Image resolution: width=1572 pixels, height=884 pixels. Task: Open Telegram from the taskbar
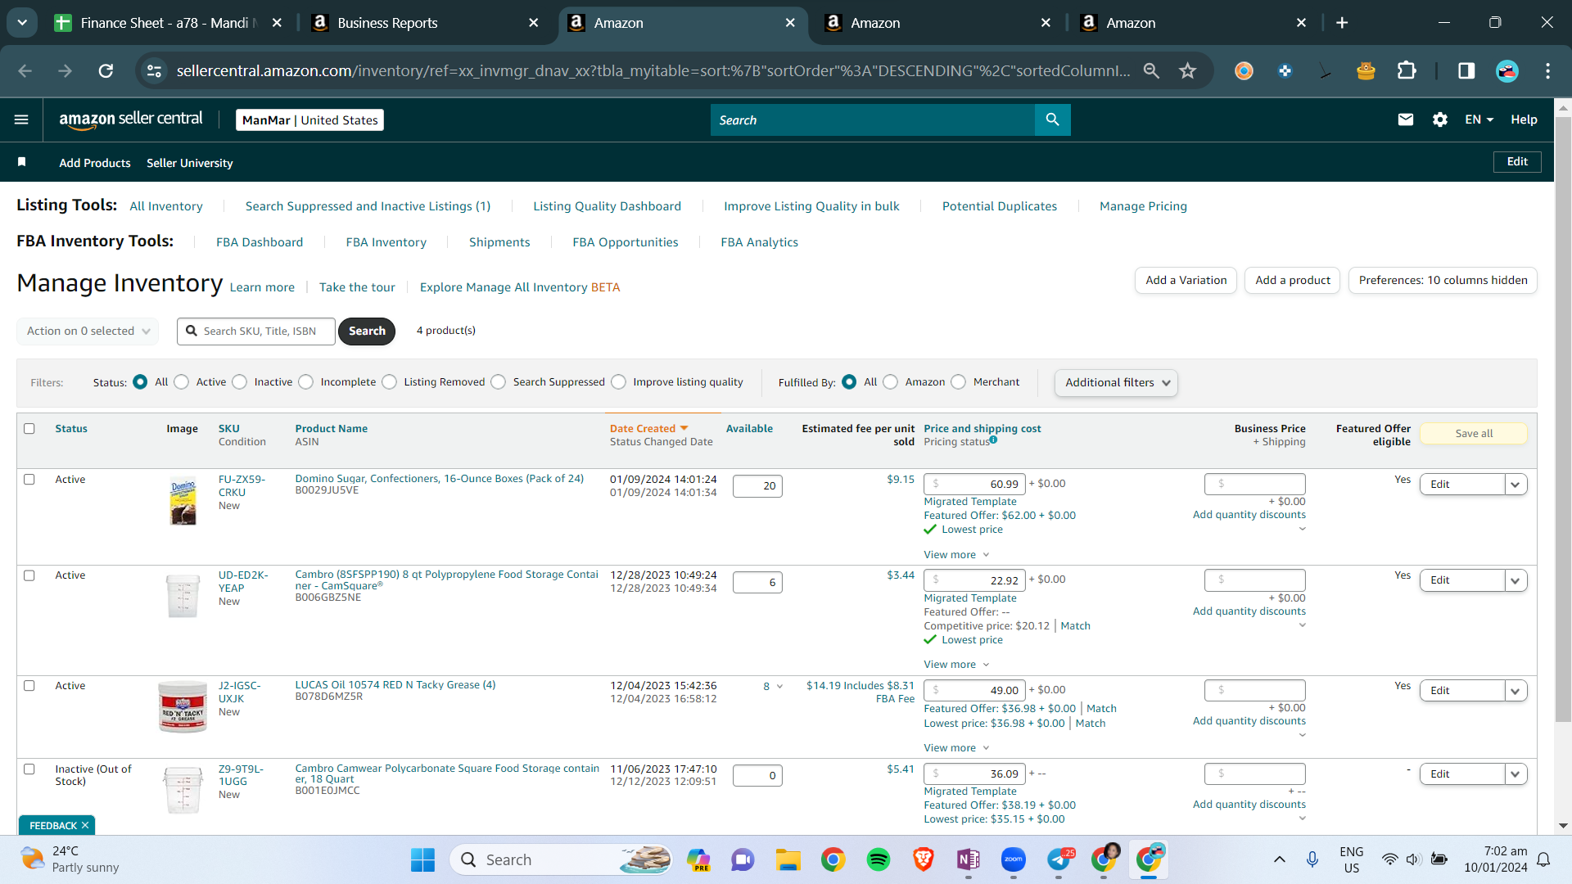pyautogui.click(x=1059, y=859)
